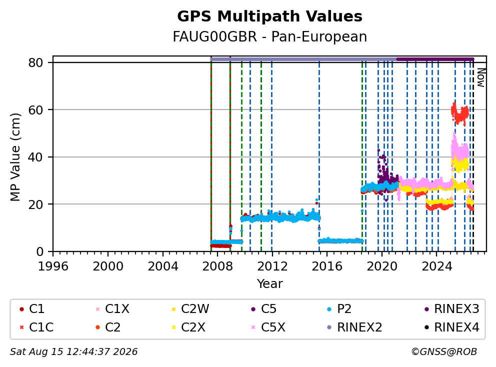Click the GPS Multipath Values title
This screenshot has width=496, height=367.
pos(269,16)
